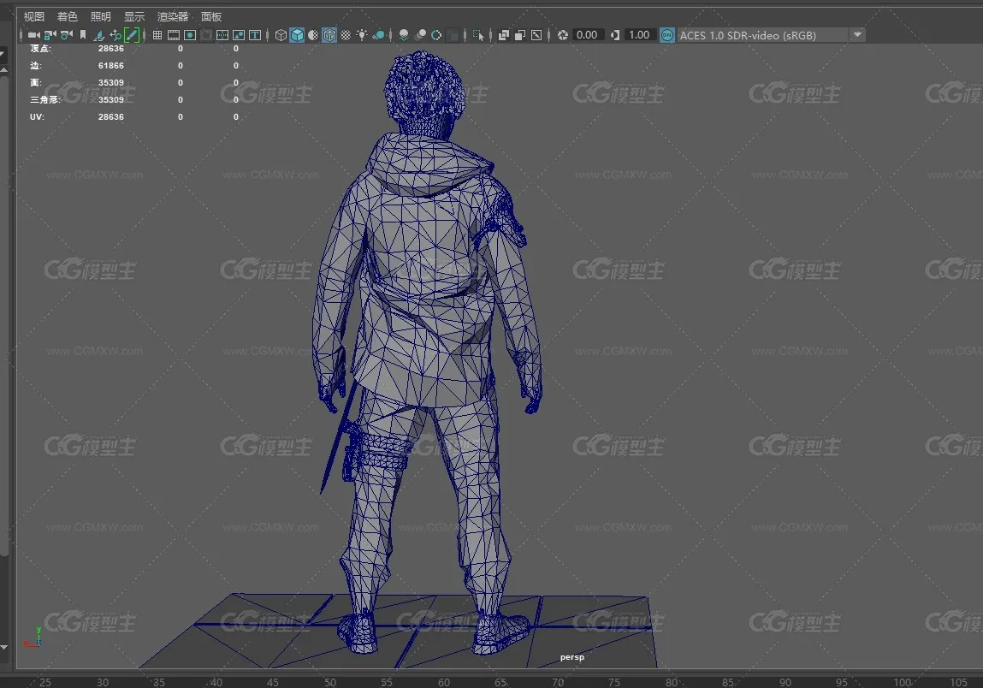Toggle Use All Lights
This screenshot has height=688, width=983.
coord(363,35)
